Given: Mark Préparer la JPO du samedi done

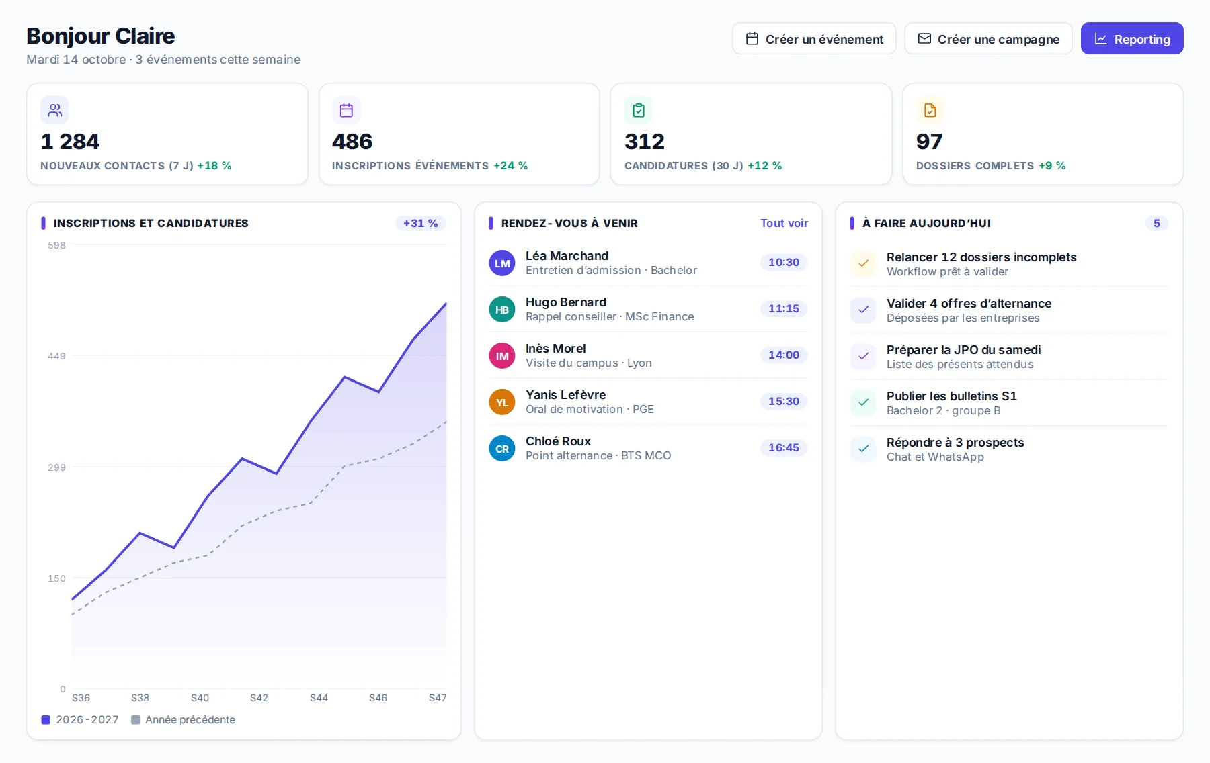Looking at the screenshot, I should point(863,357).
